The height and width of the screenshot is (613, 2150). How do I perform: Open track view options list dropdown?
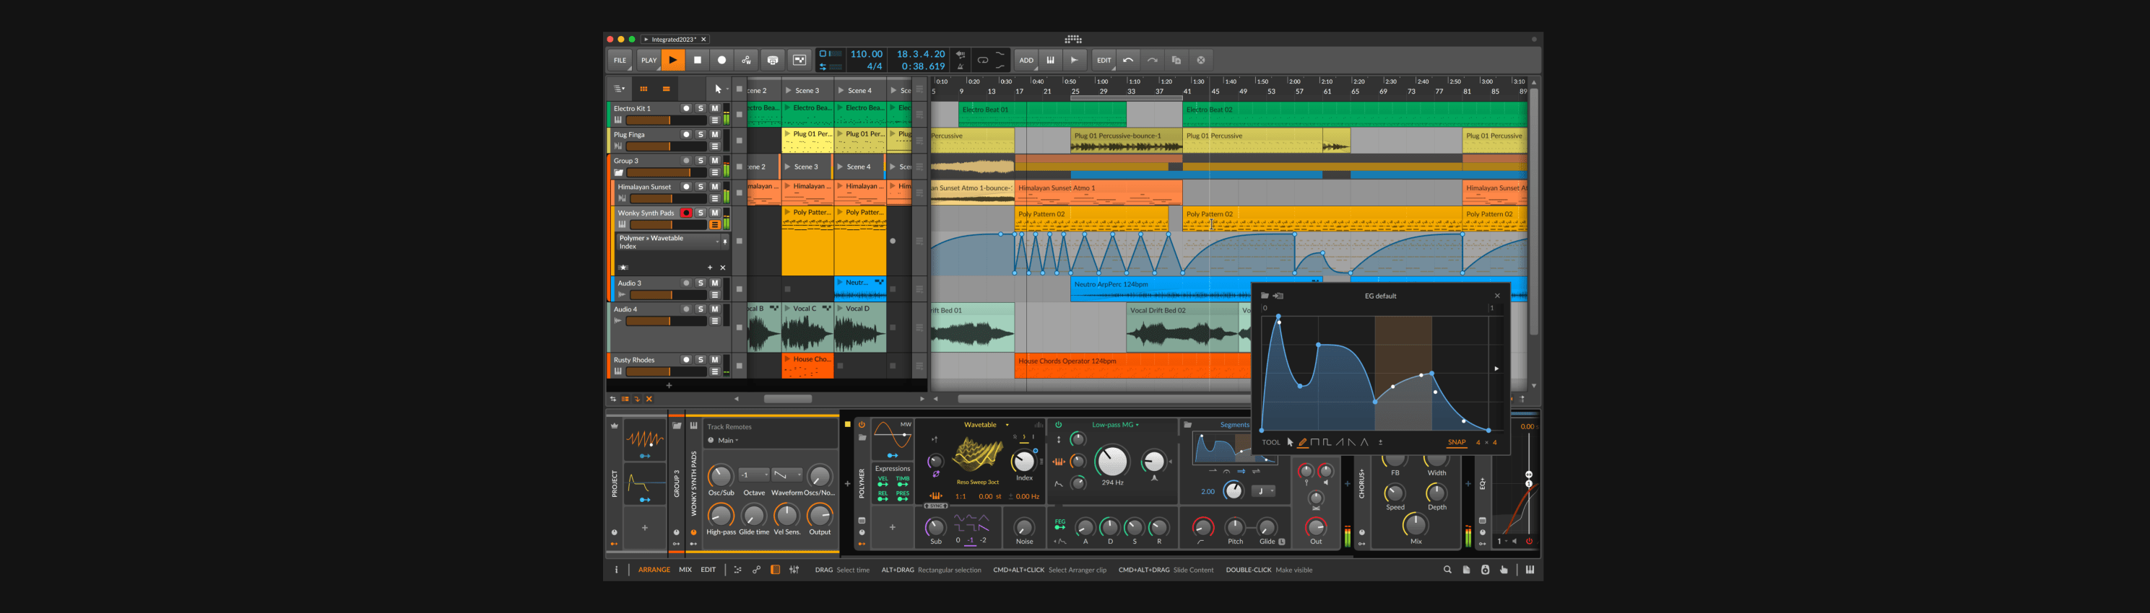coord(620,88)
